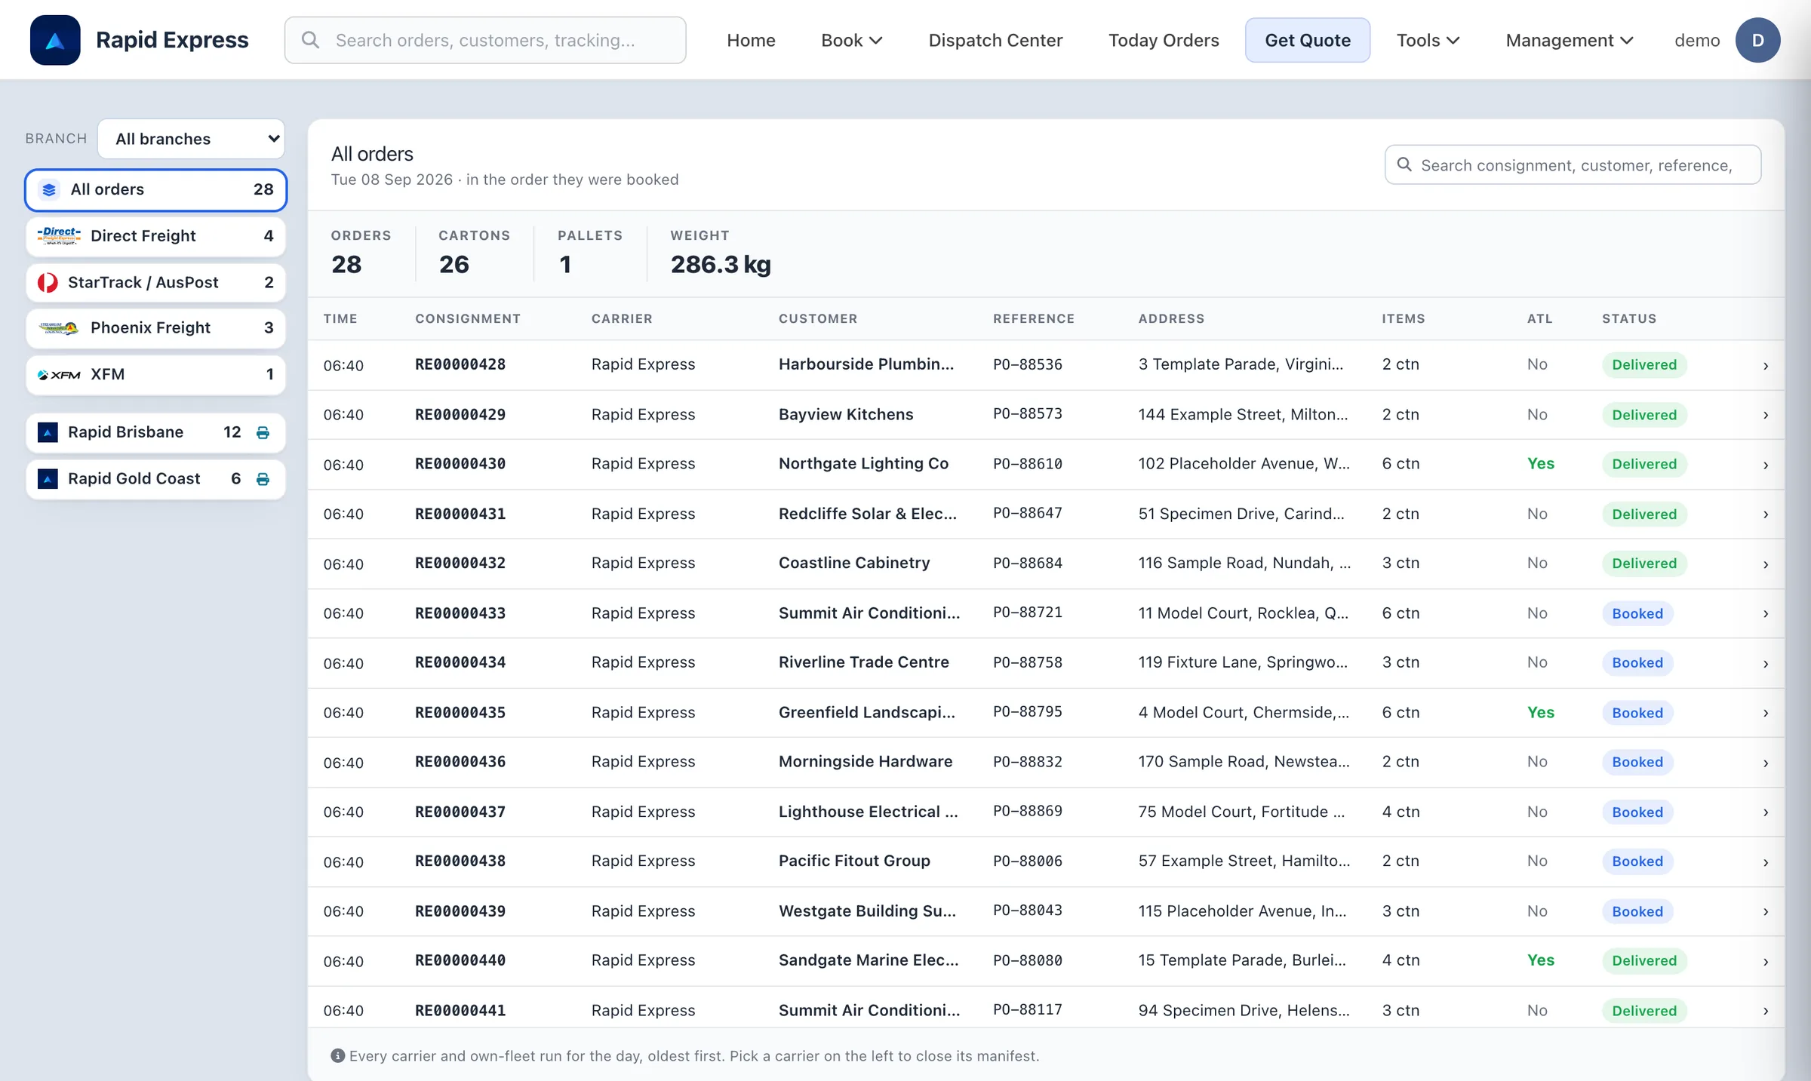Image resolution: width=1811 pixels, height=1081 pixels.
Task: Click the magnifier icon in top search bar
Action: (x=310, y=40)
